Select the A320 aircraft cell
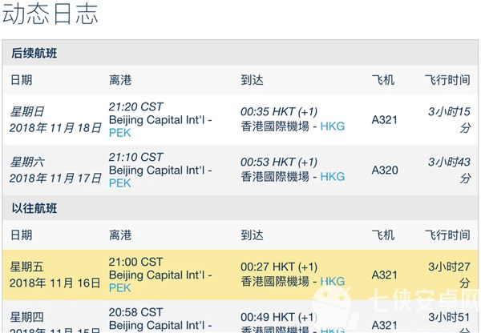The image size is (481, 333). point(385,170)
